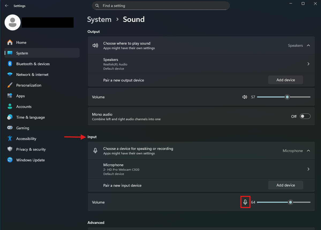Open Time & language label
Screen dimensions: 321x230
tap(31, 117)
